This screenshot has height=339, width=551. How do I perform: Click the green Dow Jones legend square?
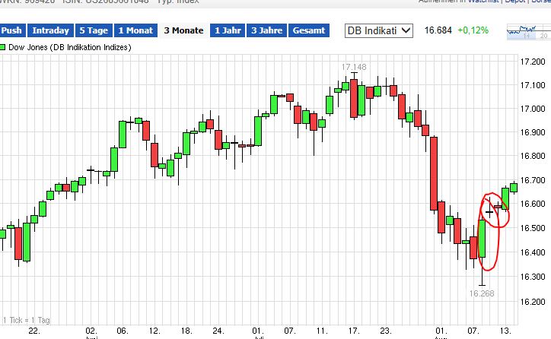tap(2, 47)
